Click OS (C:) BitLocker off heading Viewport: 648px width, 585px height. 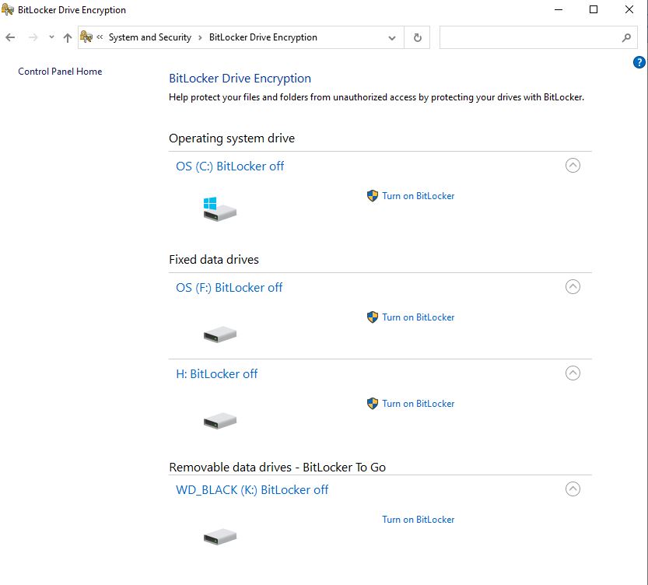tap(229, 166)
